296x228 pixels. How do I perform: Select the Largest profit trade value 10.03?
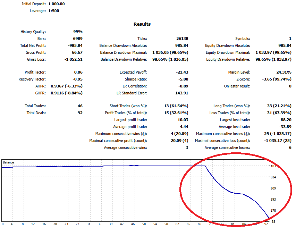click(183, 120)
